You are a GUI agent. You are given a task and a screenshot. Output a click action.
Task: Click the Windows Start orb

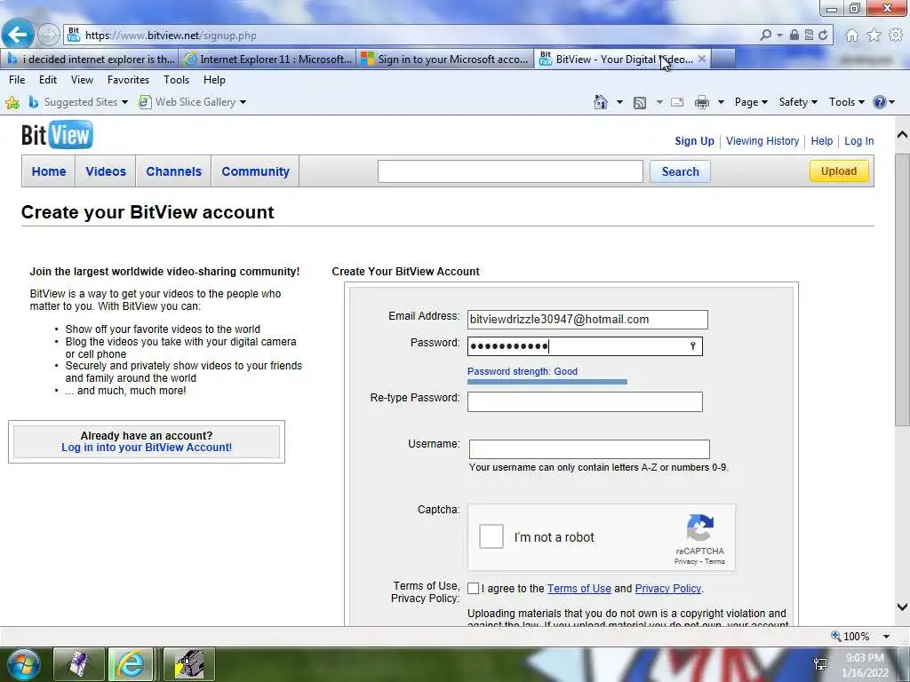click(x=22, y=664)
